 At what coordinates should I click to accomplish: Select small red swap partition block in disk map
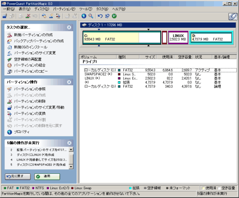[x=164, y=37]
